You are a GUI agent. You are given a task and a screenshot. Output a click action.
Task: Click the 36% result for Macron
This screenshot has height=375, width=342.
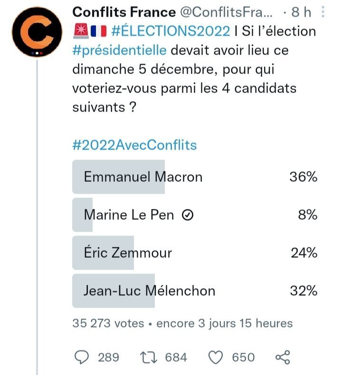303,177
